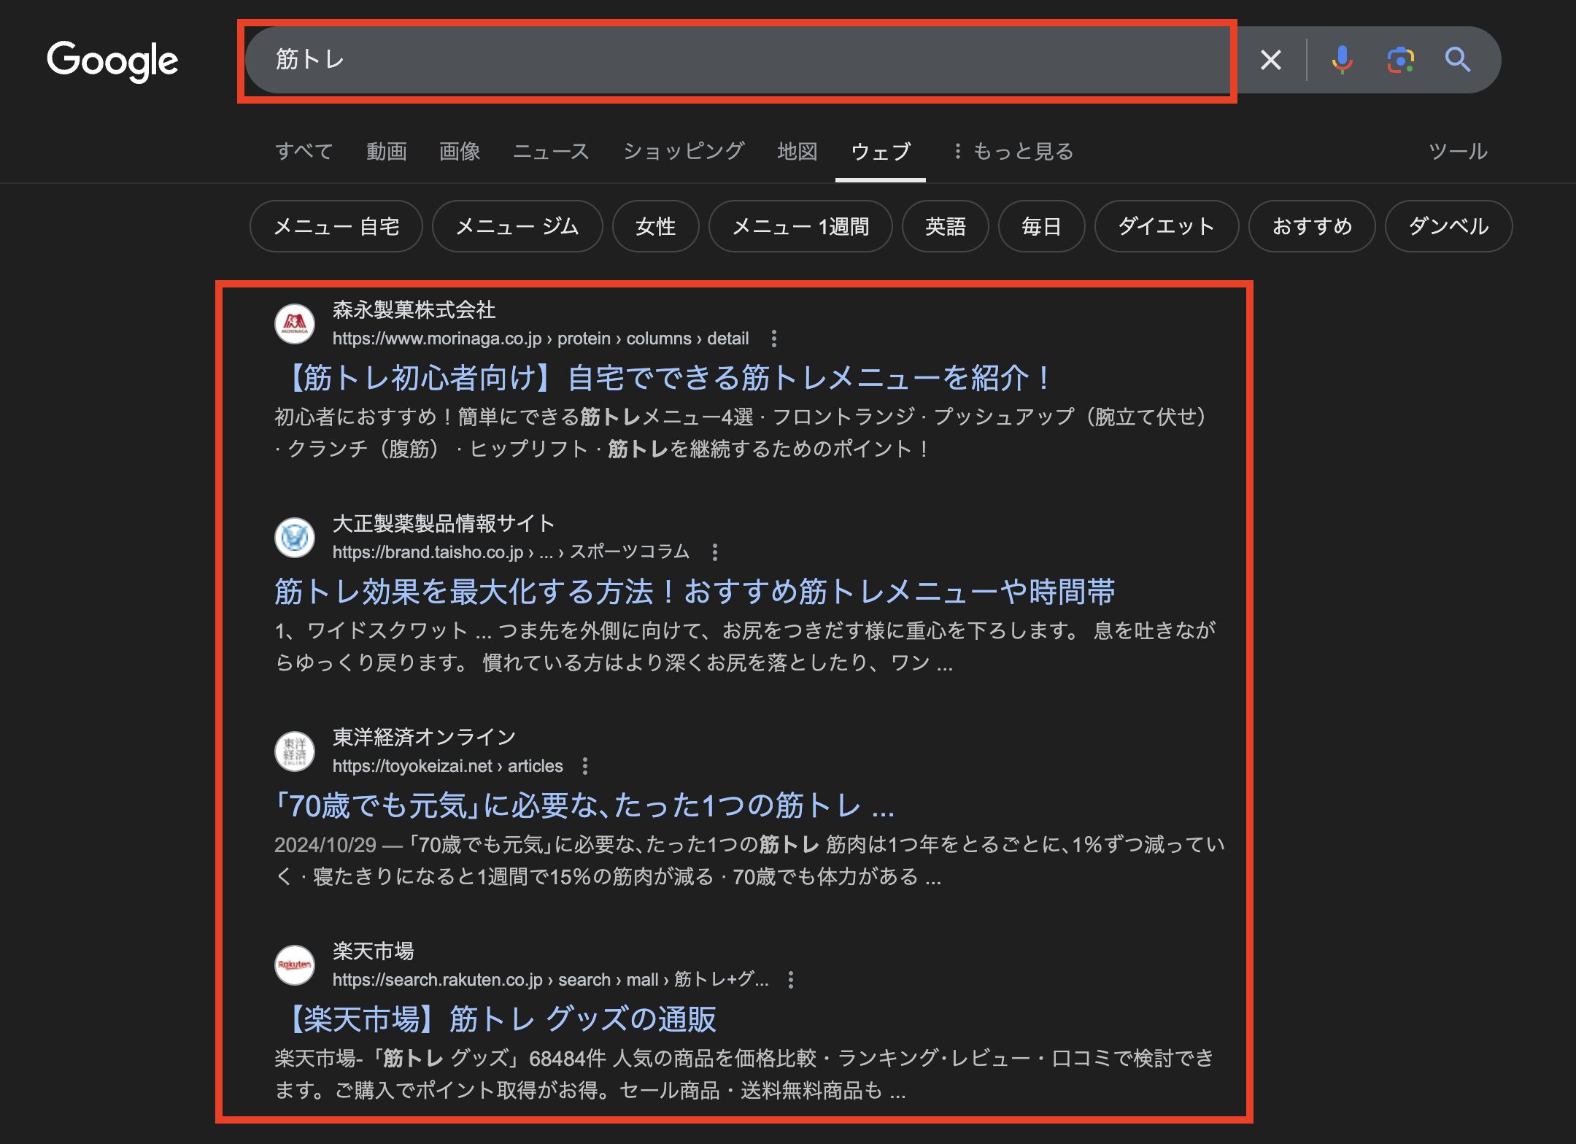This screenshot has height=1144, width=1576.
Task: Click the Taisho site favicon
Action: tap(295, 538)
